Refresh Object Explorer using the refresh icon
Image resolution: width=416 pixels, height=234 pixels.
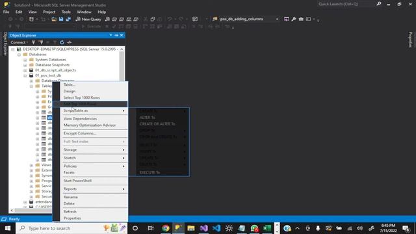62,42
